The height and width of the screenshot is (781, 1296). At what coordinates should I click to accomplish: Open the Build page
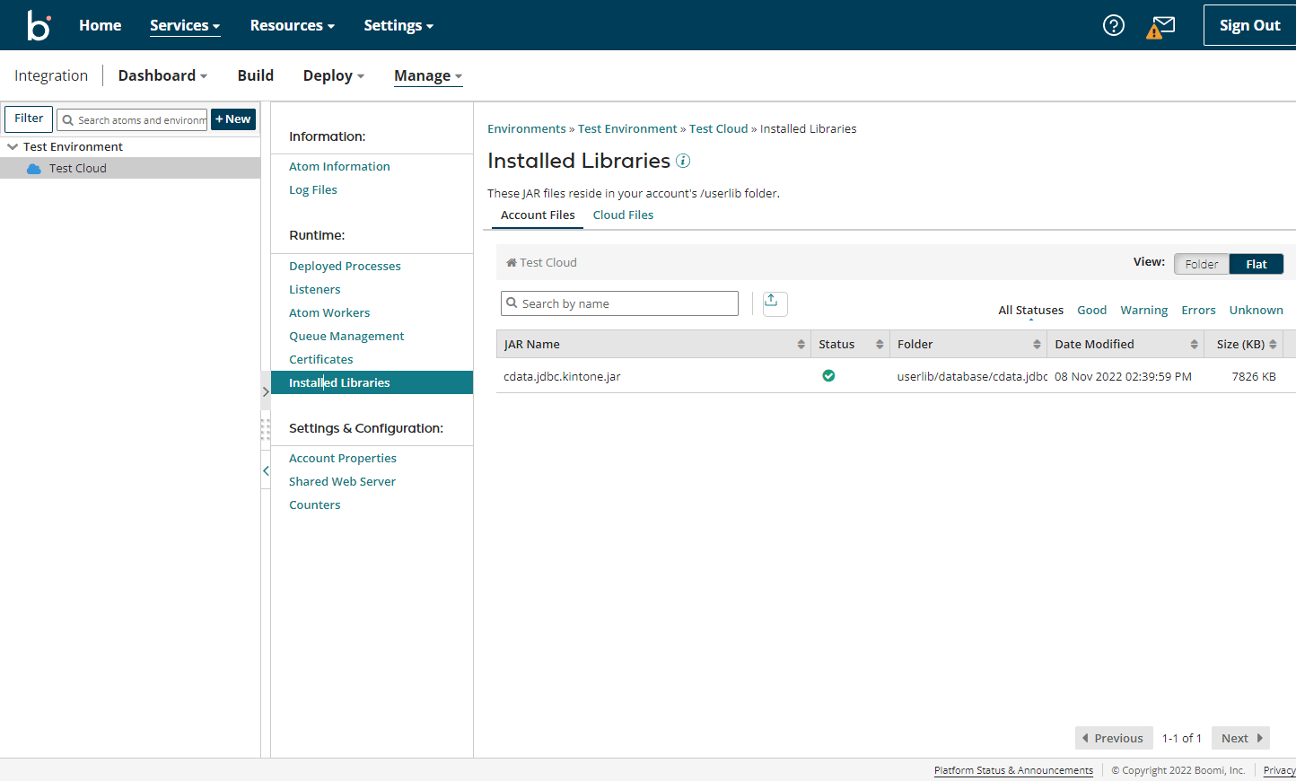click(256, 75)
